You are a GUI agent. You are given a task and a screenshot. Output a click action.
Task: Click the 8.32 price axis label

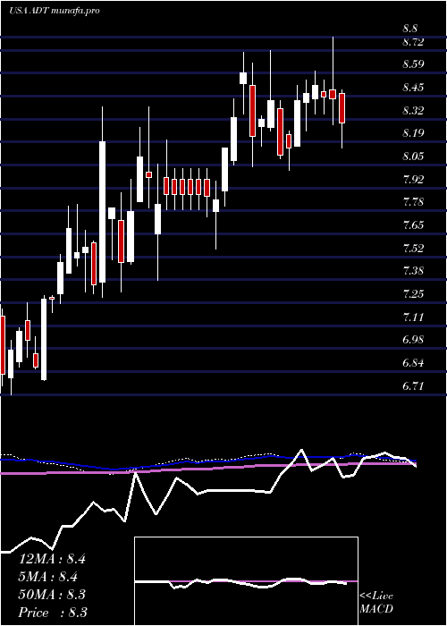pos(413,111)
